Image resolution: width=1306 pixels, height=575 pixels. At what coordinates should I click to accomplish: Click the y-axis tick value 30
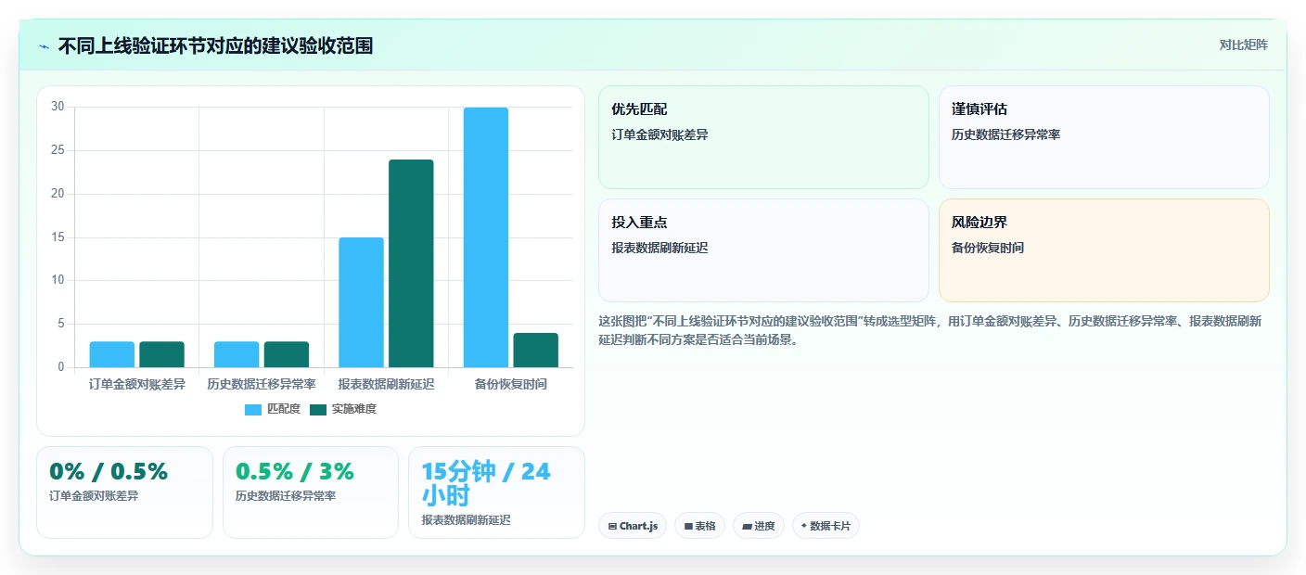[58, 107]
